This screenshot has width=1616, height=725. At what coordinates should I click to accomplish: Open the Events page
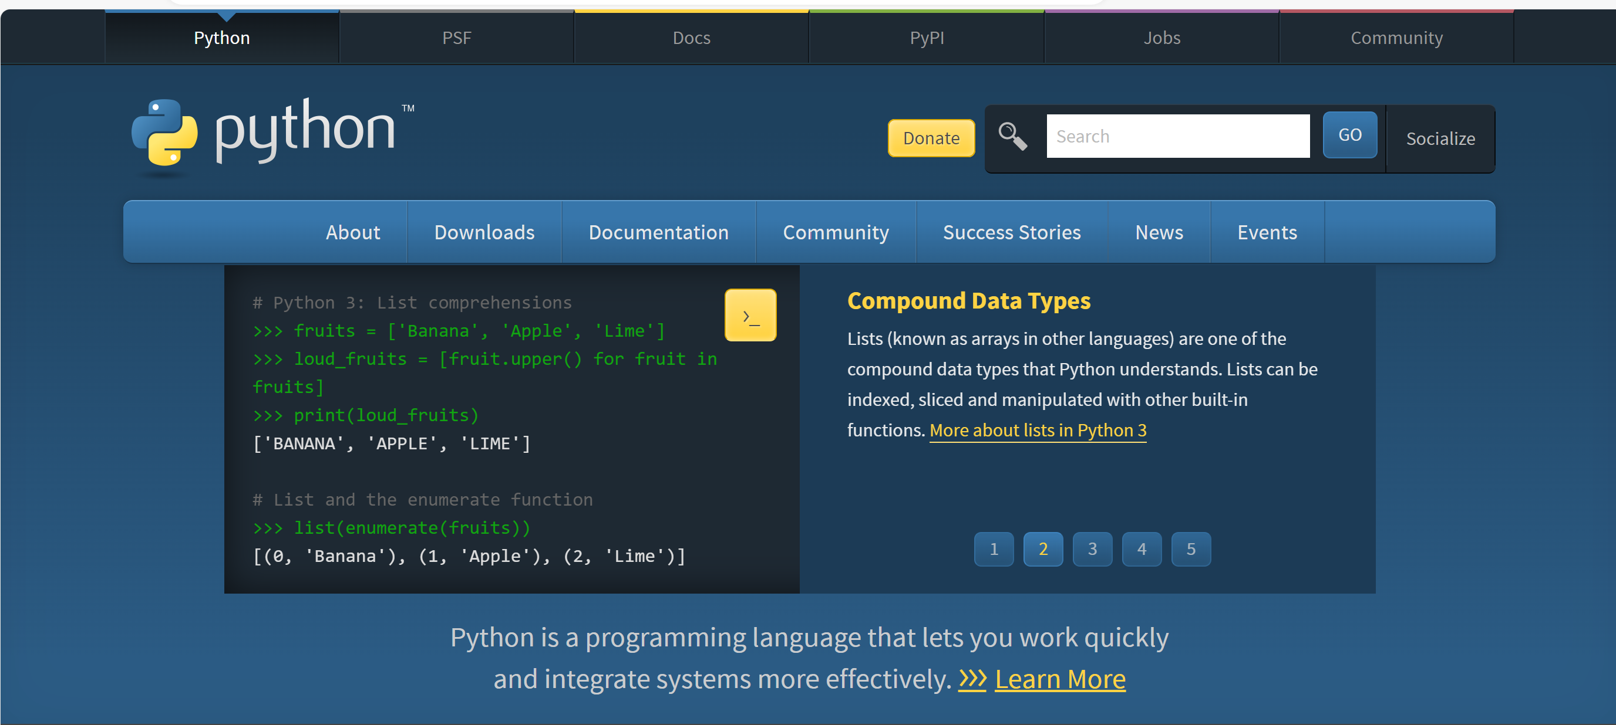[1267, 232]
